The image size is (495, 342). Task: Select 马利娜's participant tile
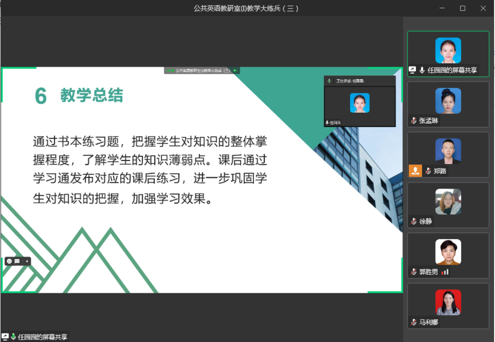coord(448,306)
